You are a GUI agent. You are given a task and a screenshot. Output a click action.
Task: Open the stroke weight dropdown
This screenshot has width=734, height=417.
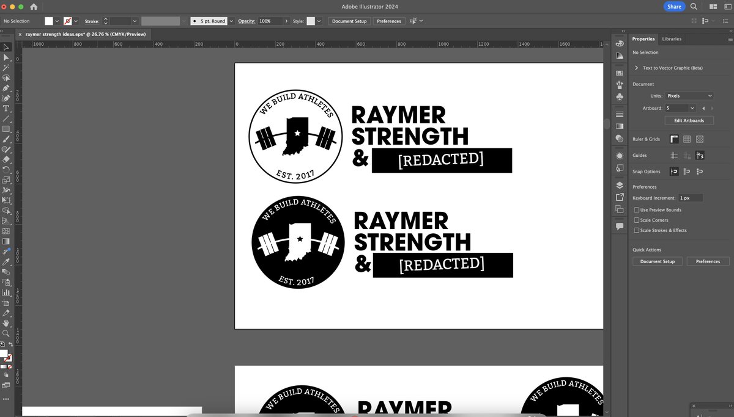(x=135, y=21)
